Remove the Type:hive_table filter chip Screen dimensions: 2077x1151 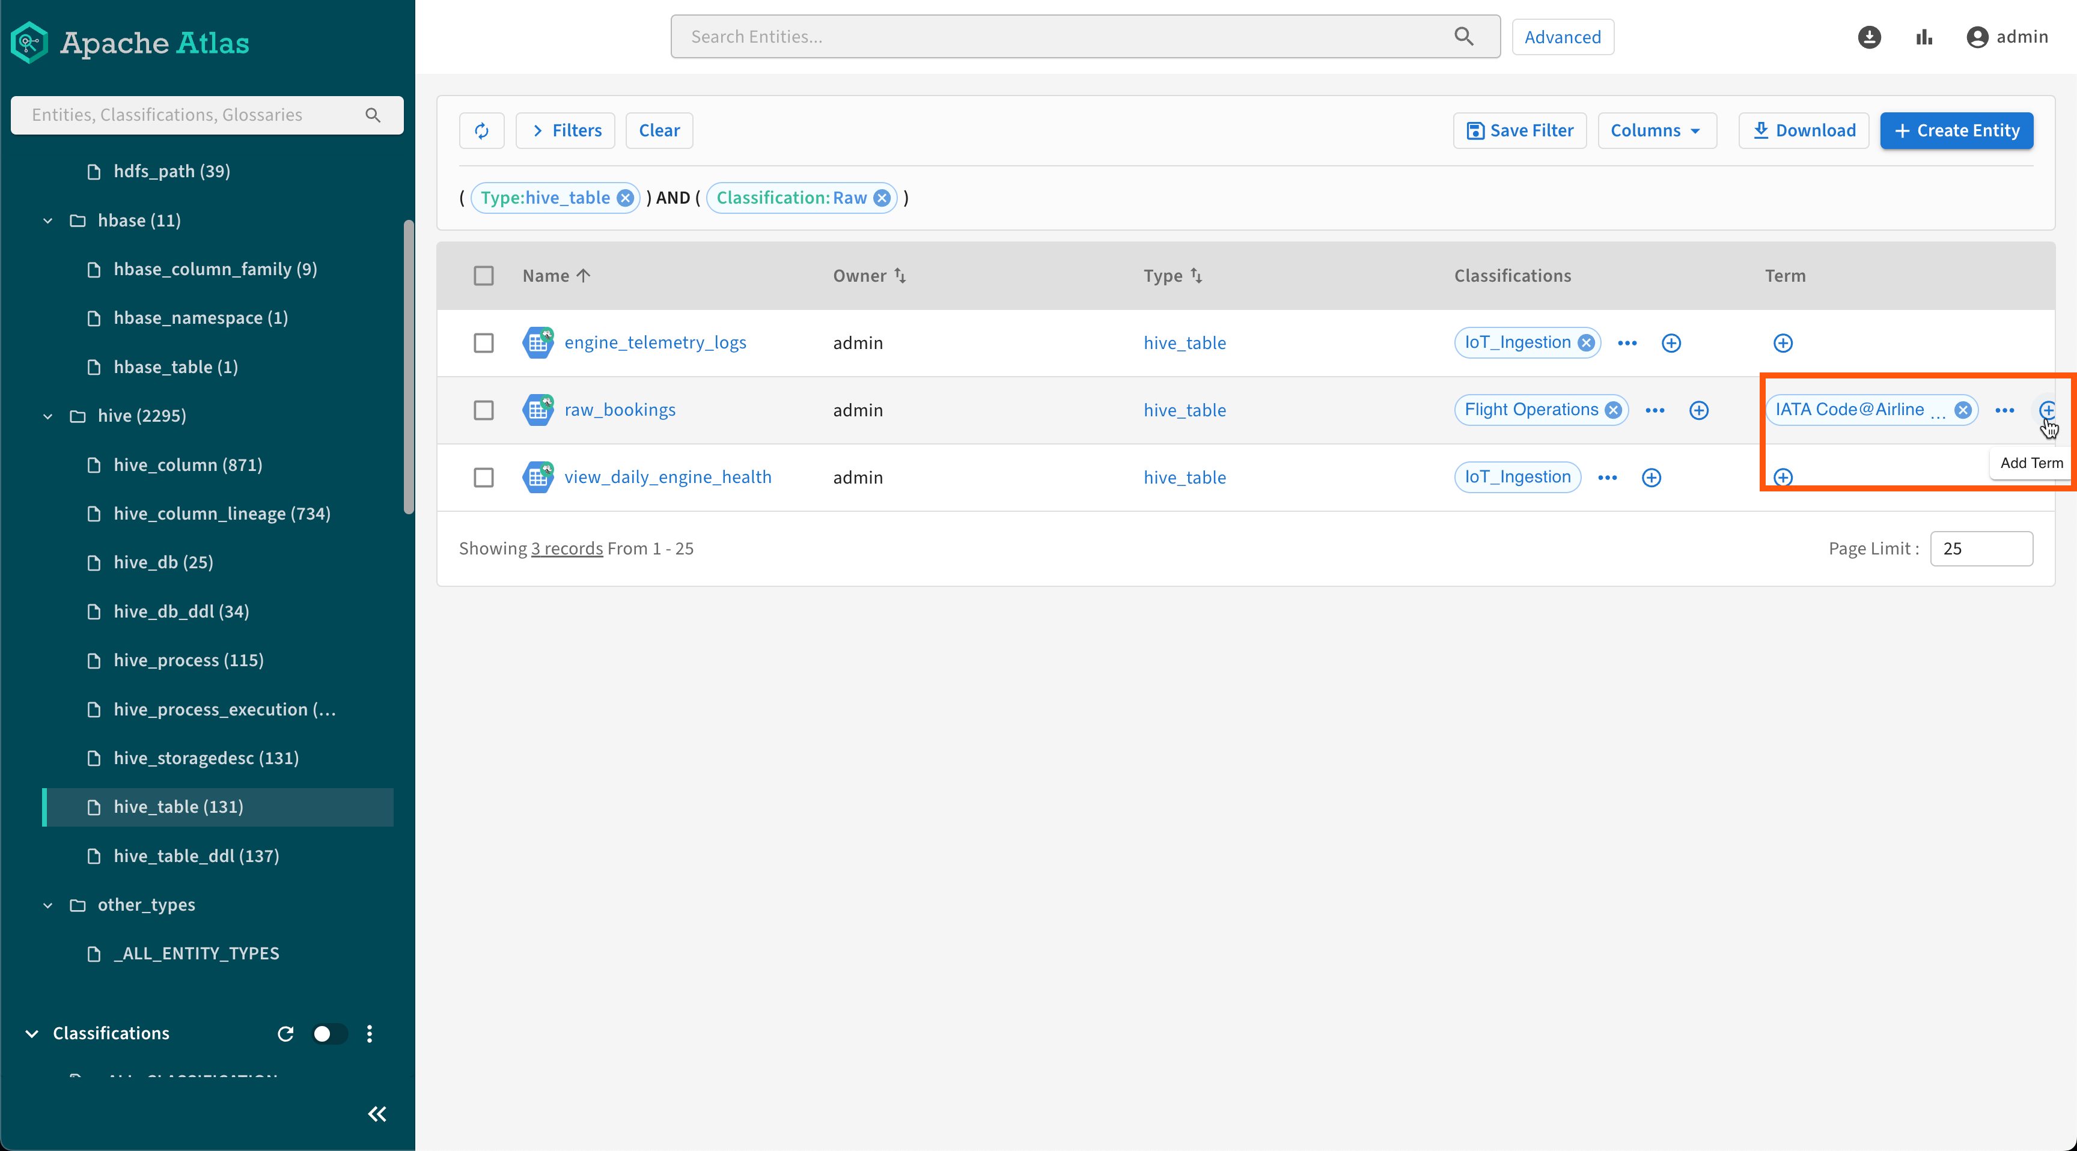point(625,198)
